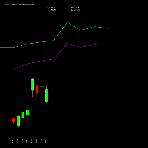Click the chart title text at top left
Viewport: 148px width, 148px height.
click(x=19, y=4)
